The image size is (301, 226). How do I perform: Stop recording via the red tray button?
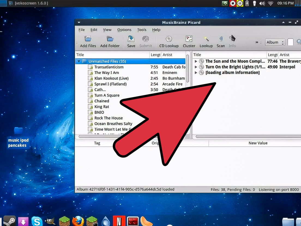233,3
